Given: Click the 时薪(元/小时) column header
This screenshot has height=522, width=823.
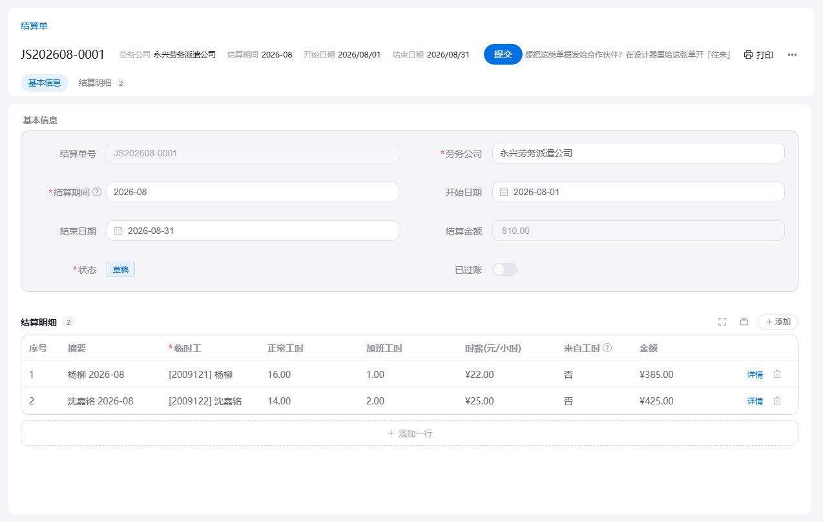Looking at the screenshot, I should coord(493,348).
